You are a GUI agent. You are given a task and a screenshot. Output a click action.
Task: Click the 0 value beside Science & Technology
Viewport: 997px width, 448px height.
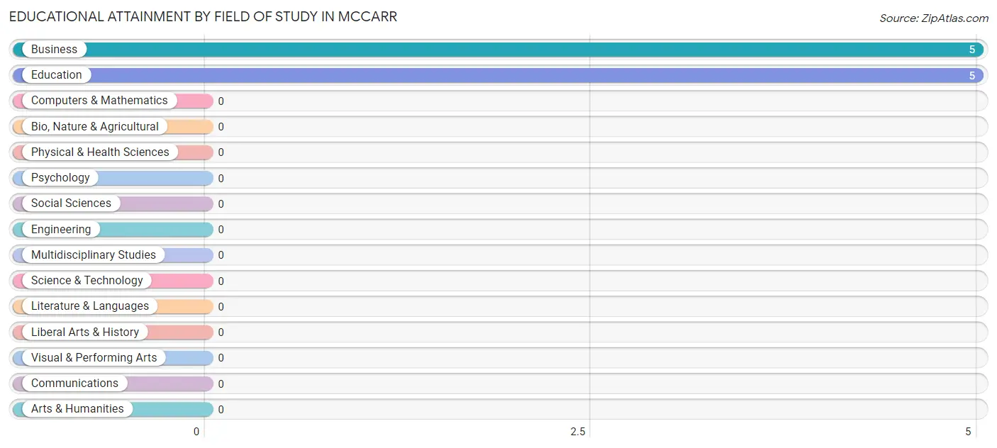pyautogui.click(x=221, y=281)
